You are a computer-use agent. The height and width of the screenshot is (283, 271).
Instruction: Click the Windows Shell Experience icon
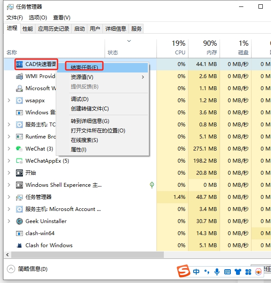pos(19,185)
